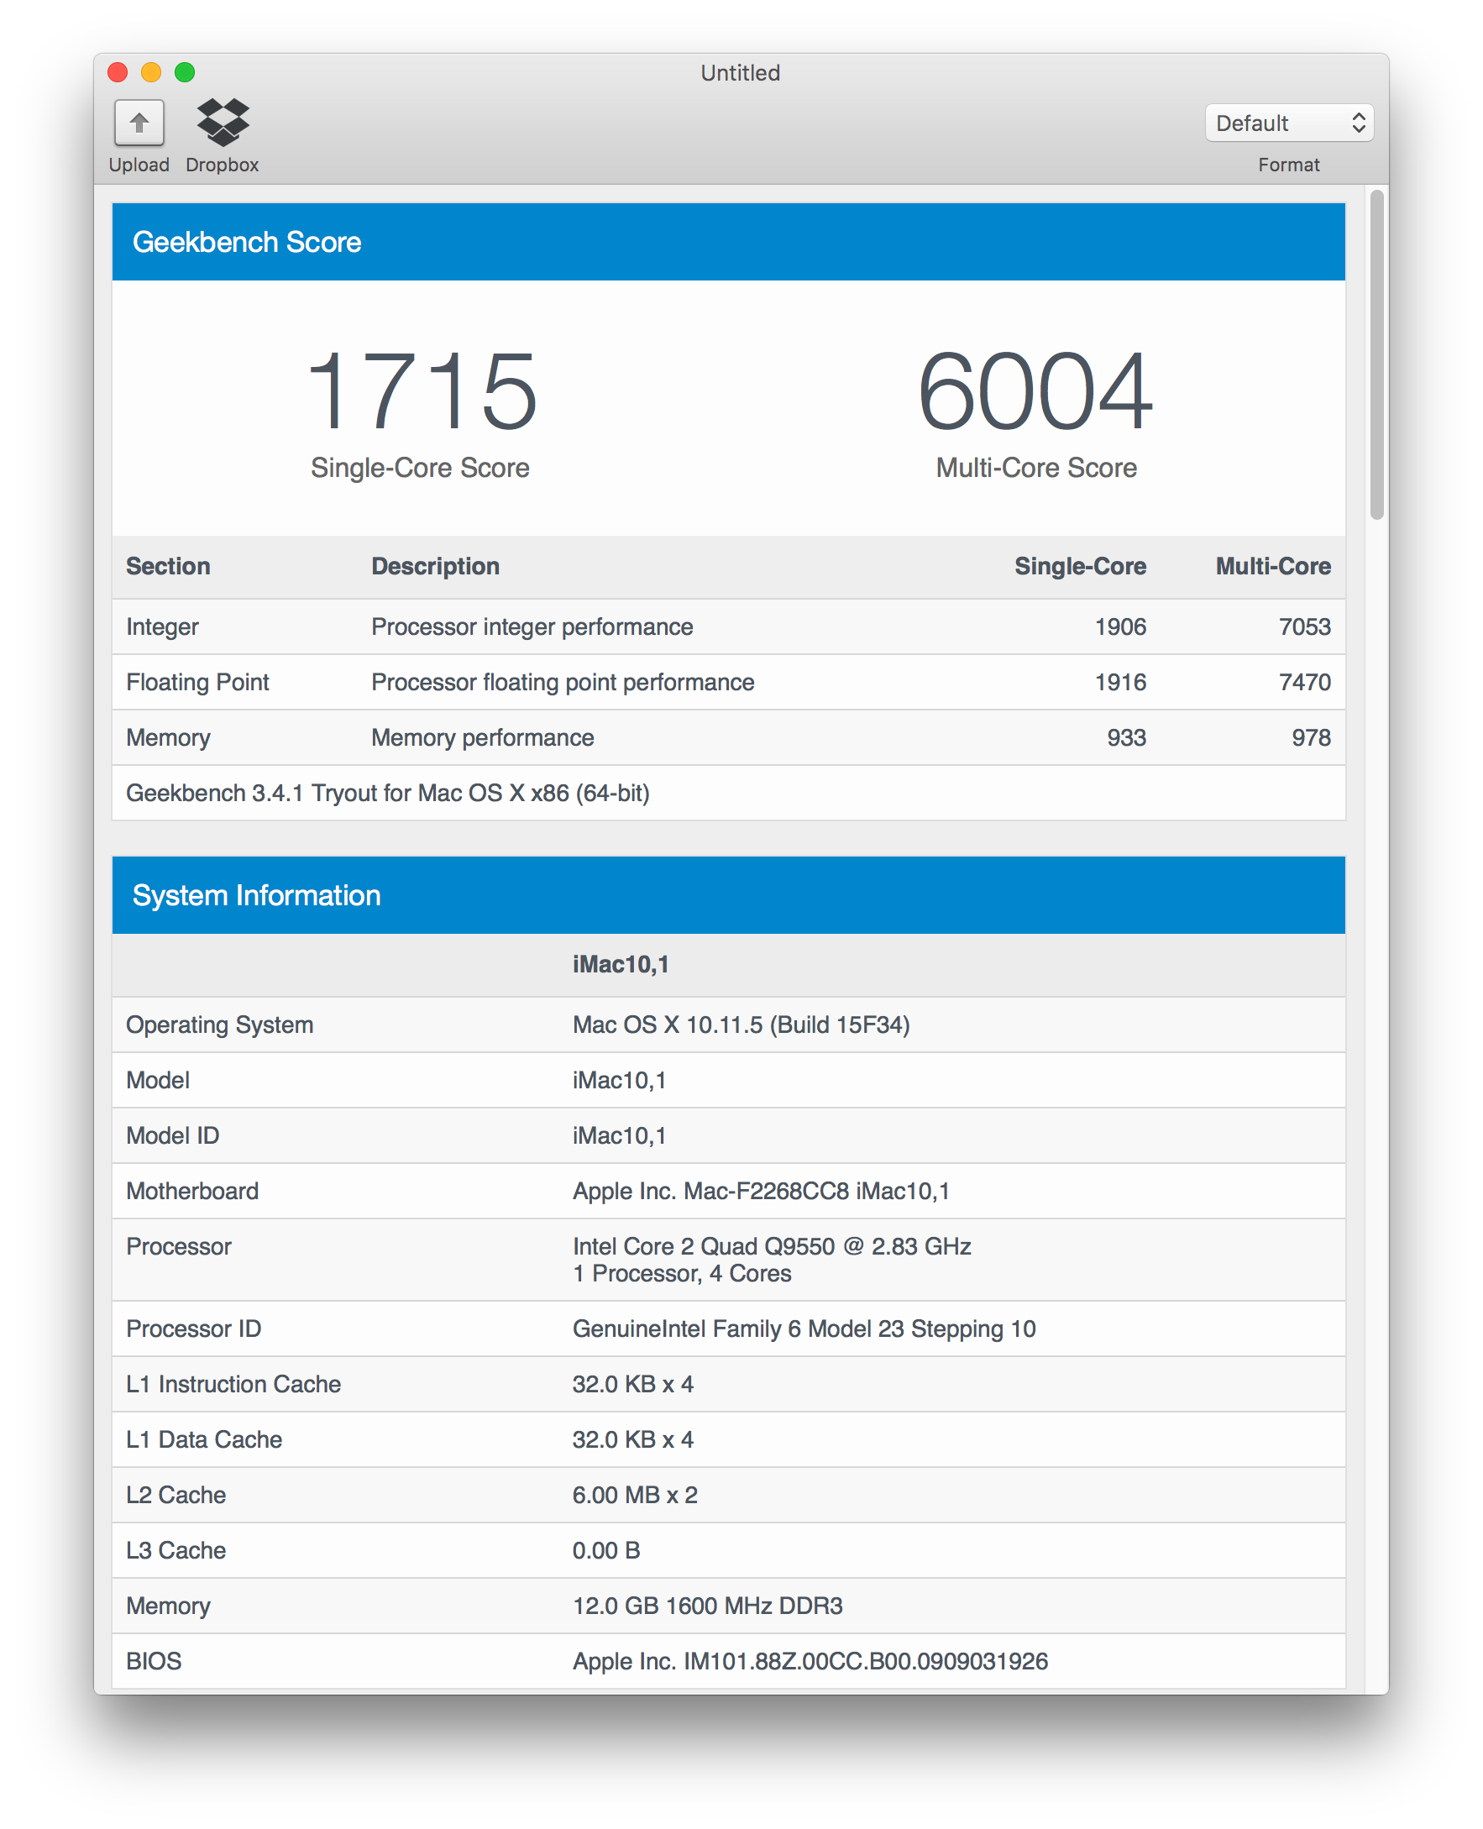Click Memory multi-core value 978
Image resolution: width=1483 pixels, height=1829 pixels.
(1312, 737)
